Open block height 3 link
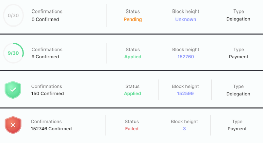The height and width of the screenshot is (143, 263). [x=184, y=129]
